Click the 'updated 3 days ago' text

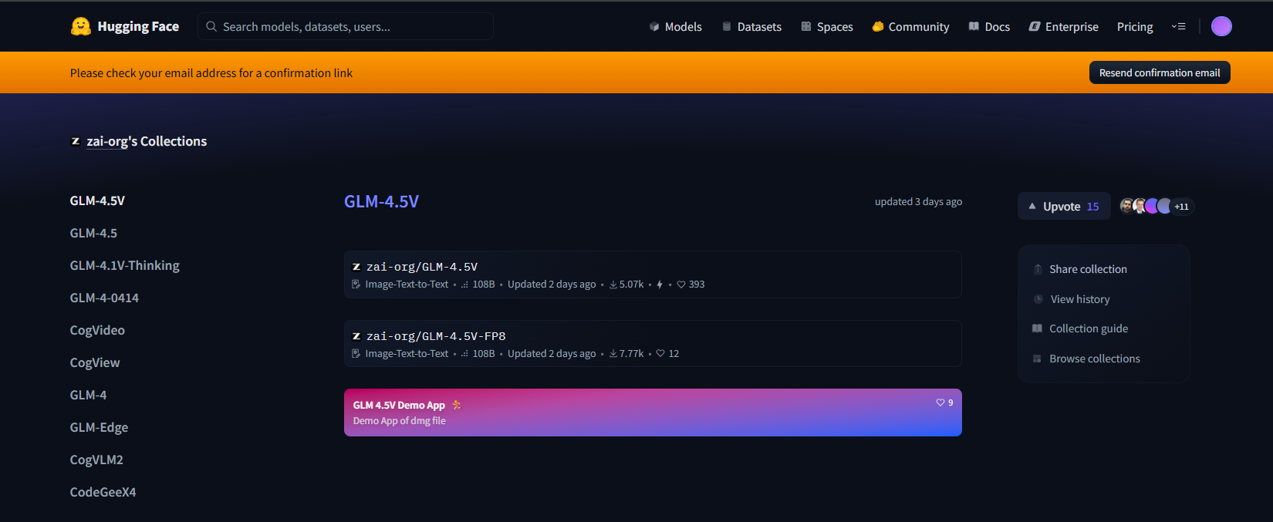918,201
